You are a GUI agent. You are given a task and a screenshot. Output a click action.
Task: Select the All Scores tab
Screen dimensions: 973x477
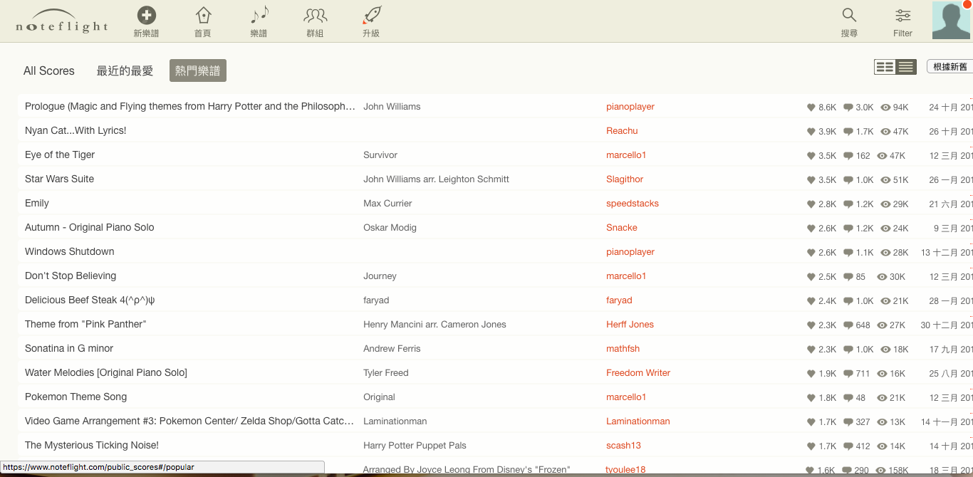[49, 70]
